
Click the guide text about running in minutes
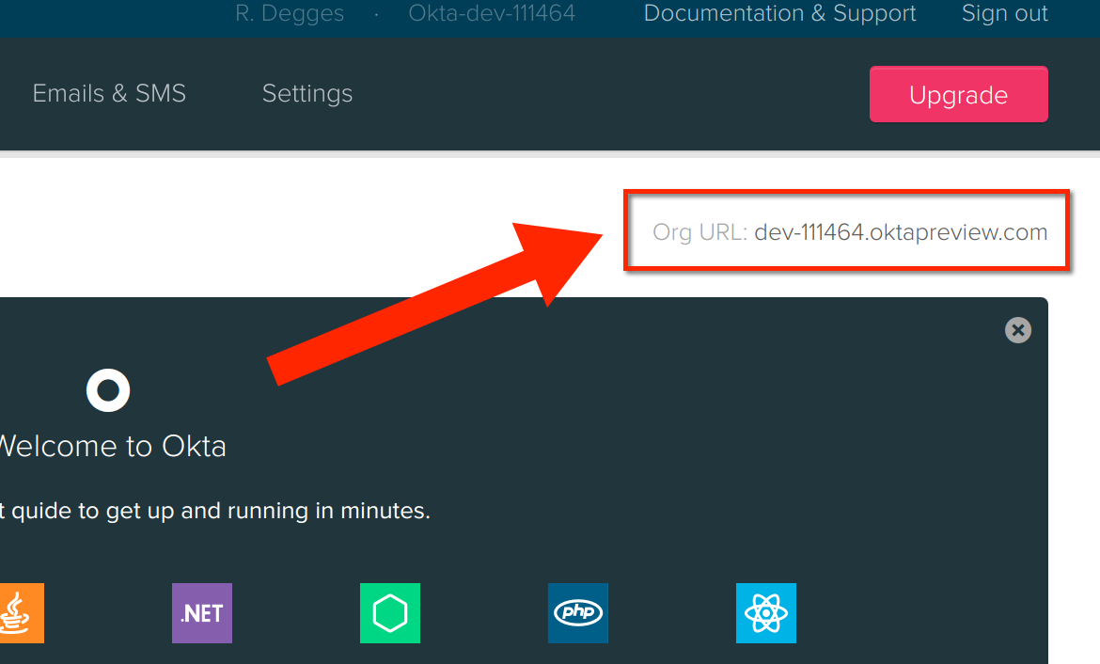point(214,512)
